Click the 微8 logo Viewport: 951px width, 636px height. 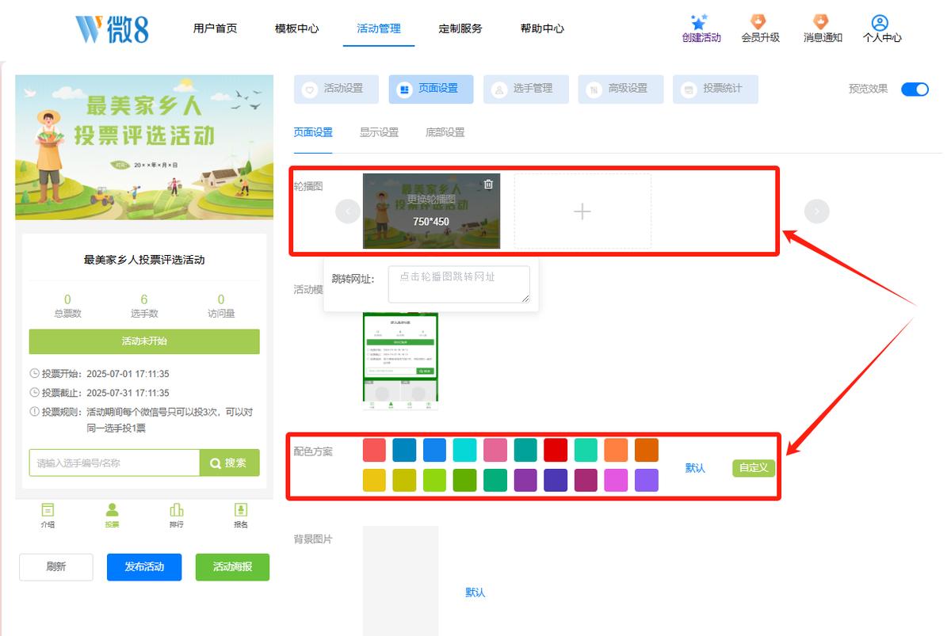click(112, 29)
